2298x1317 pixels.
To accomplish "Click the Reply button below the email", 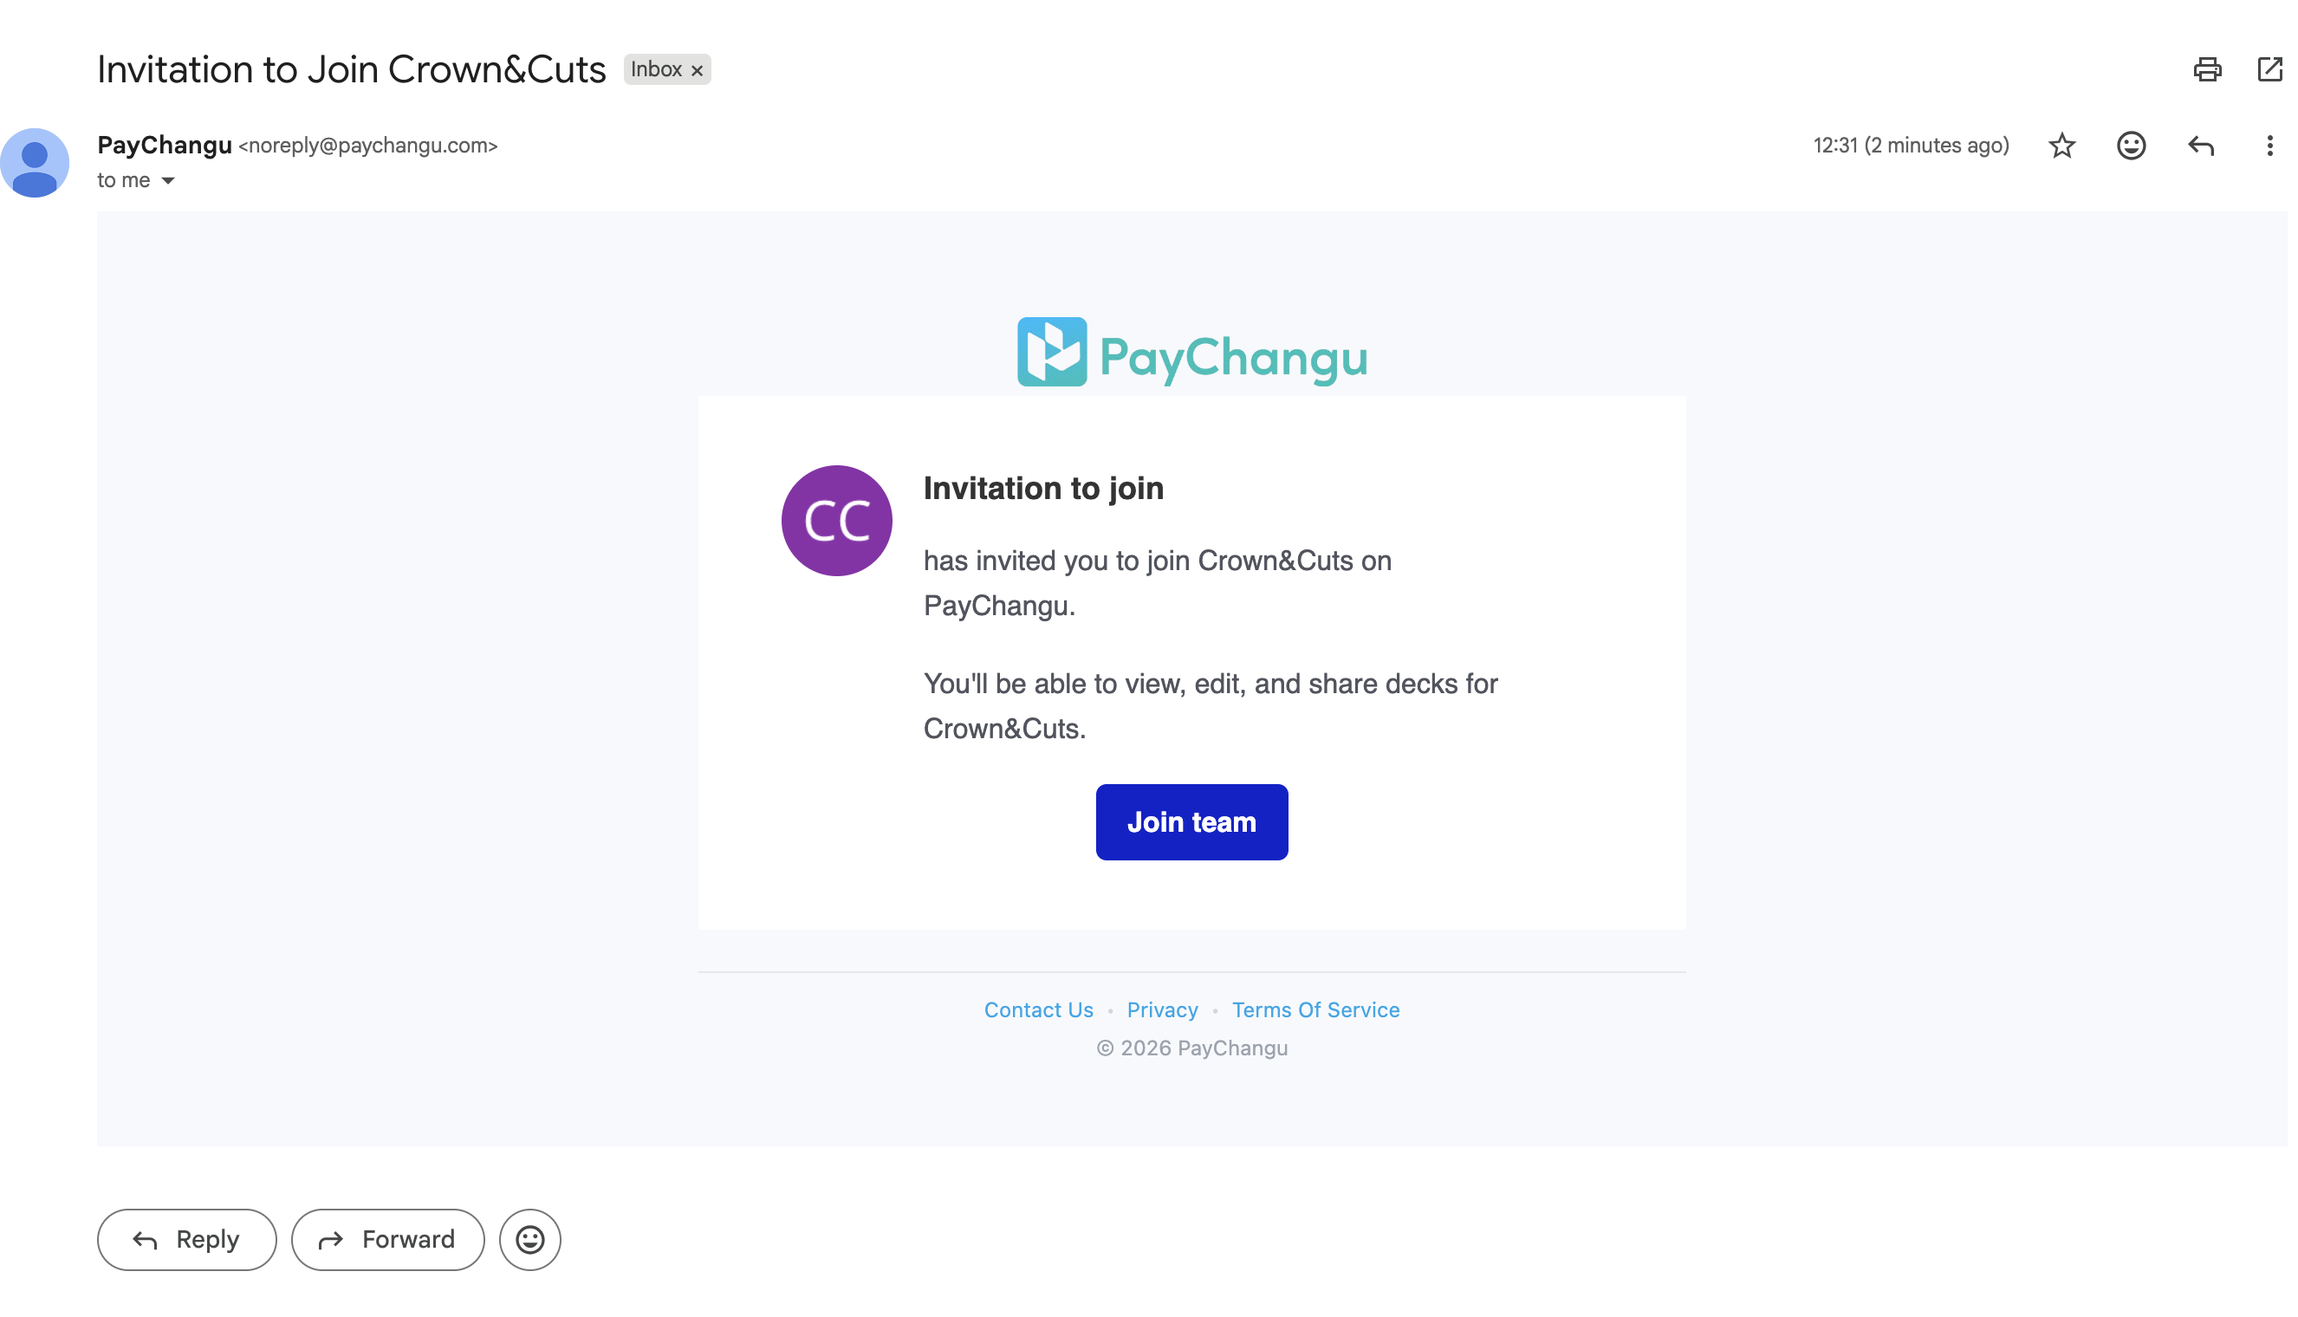I will coord(186,1239).
